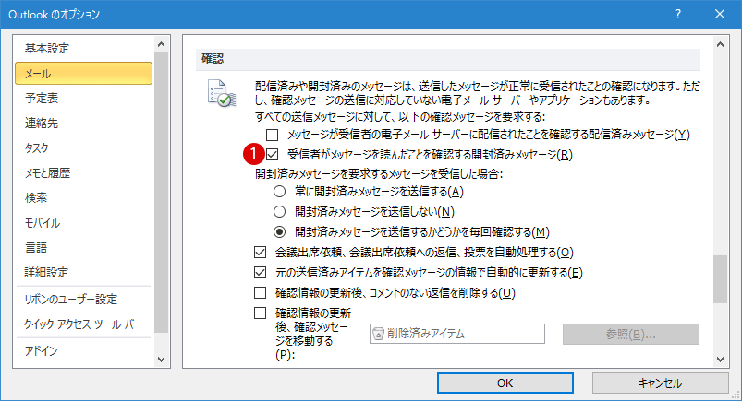The height and width of the screenshot is (401, 742).
Task: Click the sidebar scrollbar thumb
Action: [x=162, y=193]
